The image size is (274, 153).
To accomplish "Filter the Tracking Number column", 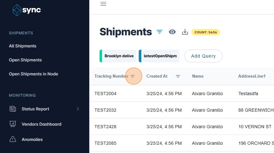I will (133, 76).
